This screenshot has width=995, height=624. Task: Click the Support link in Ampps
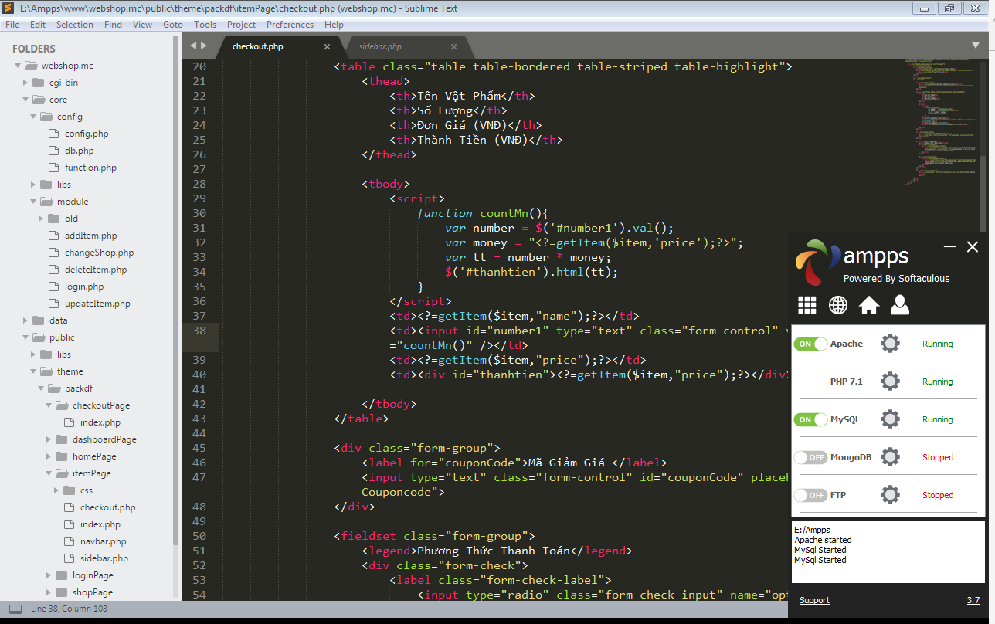click(x=814, y=600)
